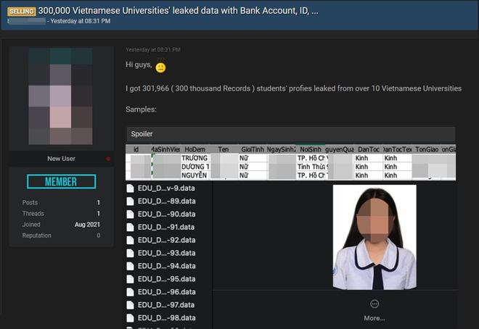The width and height of the screenshot is (479, 329).
Task: Click file icon next to EDU_D...-97.data
Action: coord(131,305)
